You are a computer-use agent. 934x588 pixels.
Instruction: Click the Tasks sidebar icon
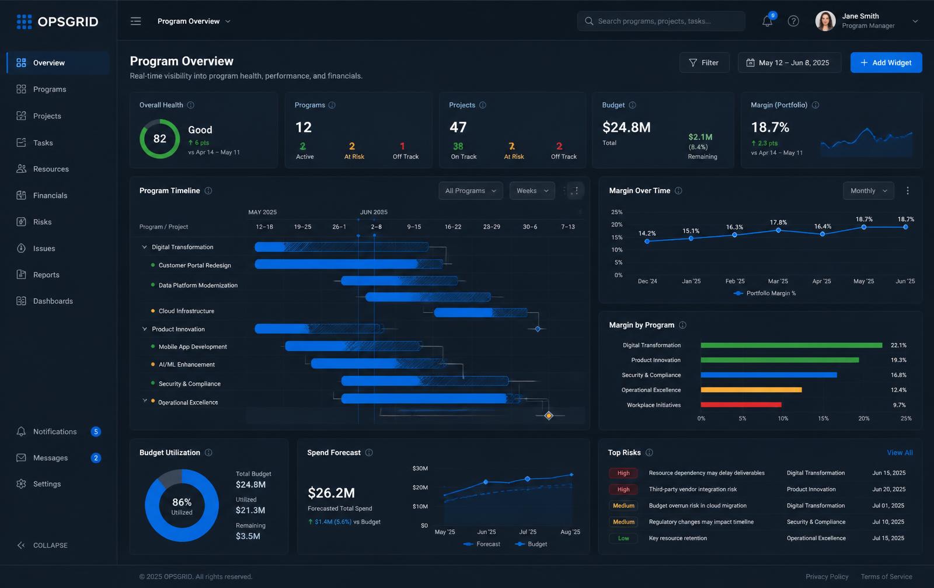coord(22,142)
